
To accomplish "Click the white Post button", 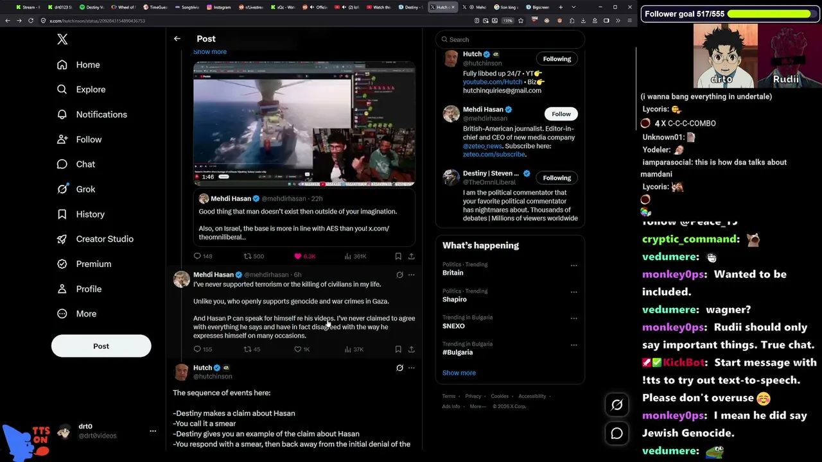I will (101, 346).
